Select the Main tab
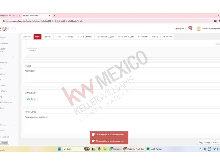 click(x=37, y=37)
